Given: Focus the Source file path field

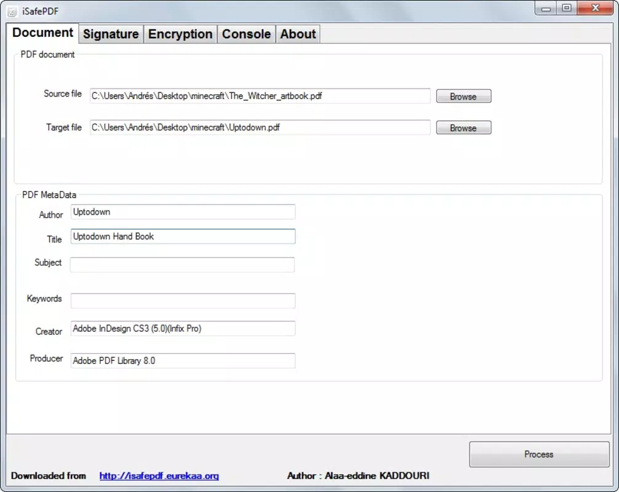Looking at the screenshot, I should (260, 96).
